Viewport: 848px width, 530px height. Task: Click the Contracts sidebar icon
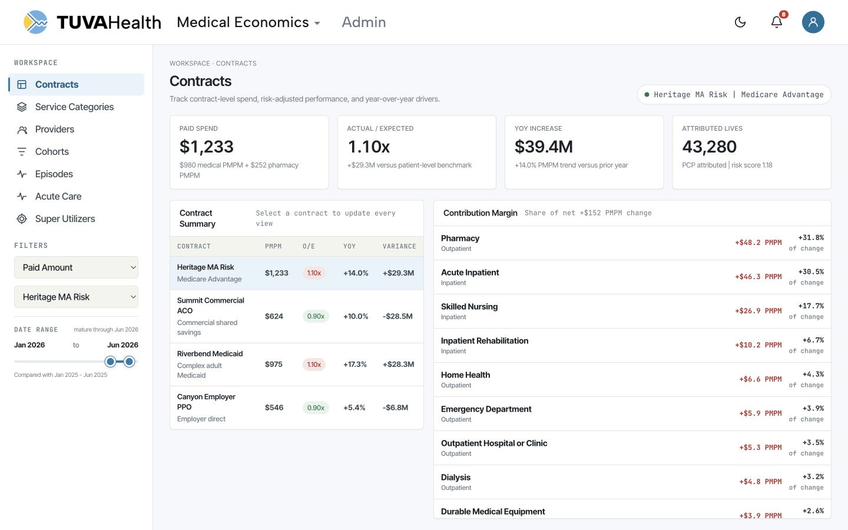(22, 84)
